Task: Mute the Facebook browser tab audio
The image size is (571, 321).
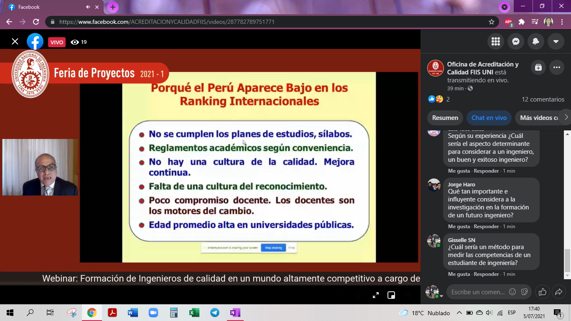Action: 88,7
